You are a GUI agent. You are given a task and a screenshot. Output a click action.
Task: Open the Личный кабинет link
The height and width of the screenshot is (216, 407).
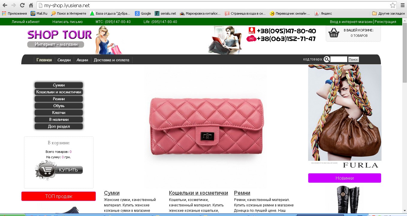click(x=25, y=22)
